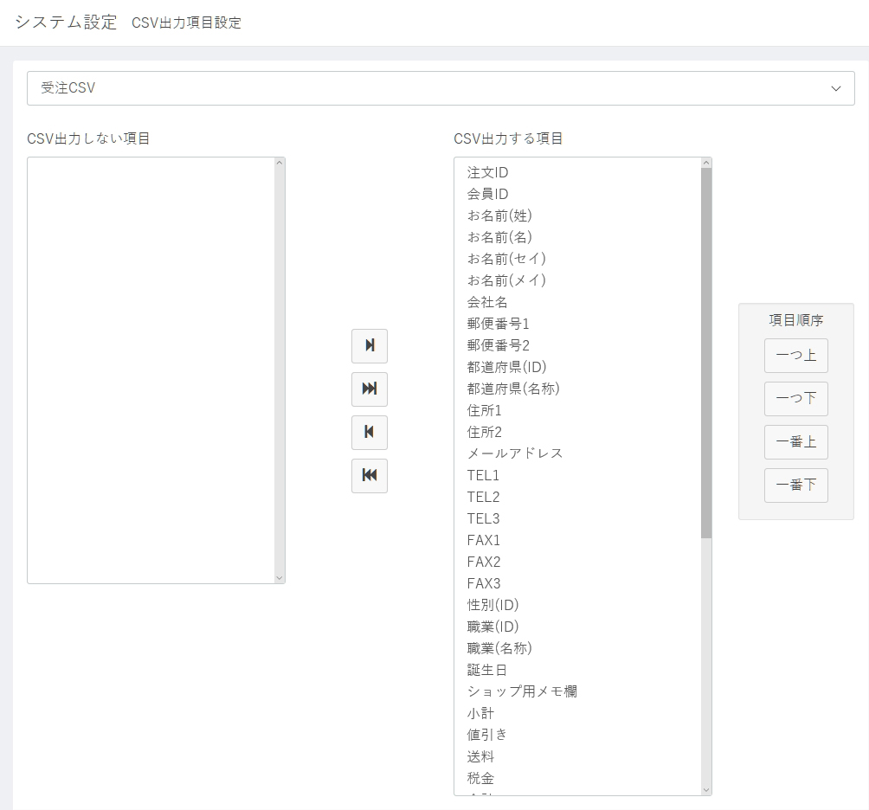Screen dimensions: 869x810
Task: Click the fast-forward double arrow transfer button
Action: coord(370,389)
